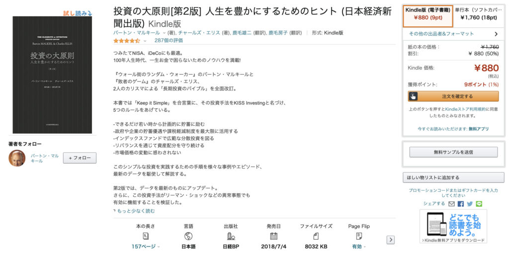Share the book via LINE icon

pos(479,204)
